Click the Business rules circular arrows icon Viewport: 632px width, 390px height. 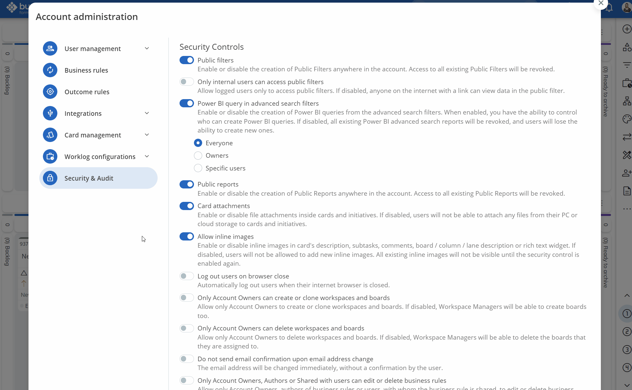coord(50,70)
